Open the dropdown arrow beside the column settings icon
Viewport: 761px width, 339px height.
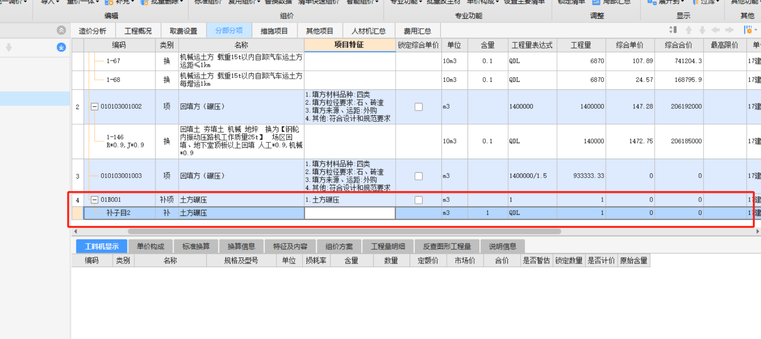[756, 30]
